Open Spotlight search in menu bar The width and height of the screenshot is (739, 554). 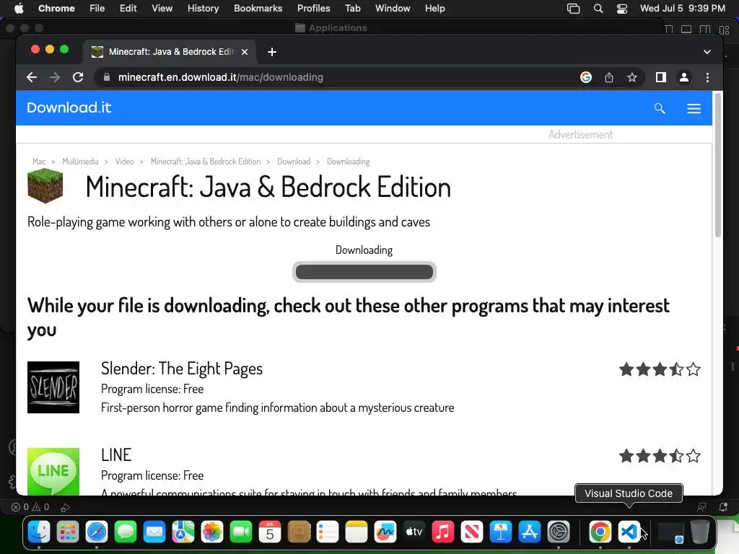(x=598, y=9)
